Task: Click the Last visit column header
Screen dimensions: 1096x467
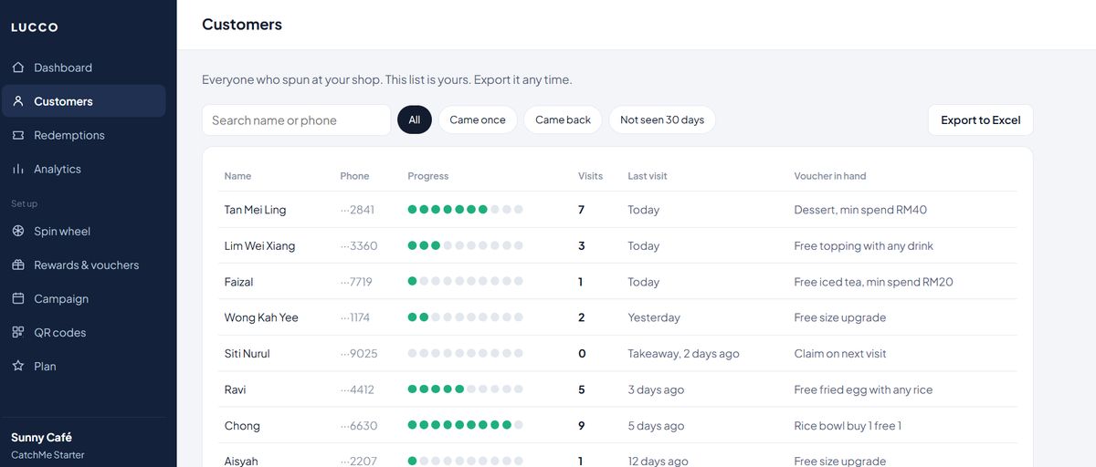Action: coord(648,176)
